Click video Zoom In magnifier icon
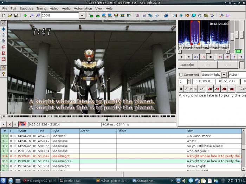246x184 pixels. click(x=32, y=15)
